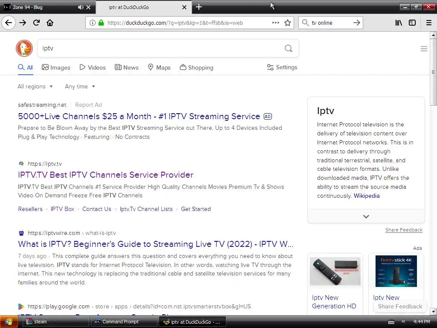Click Report Ad next to safestreaming.net
Viewport: 437px width, 328px height.
(x=88, y=105)
